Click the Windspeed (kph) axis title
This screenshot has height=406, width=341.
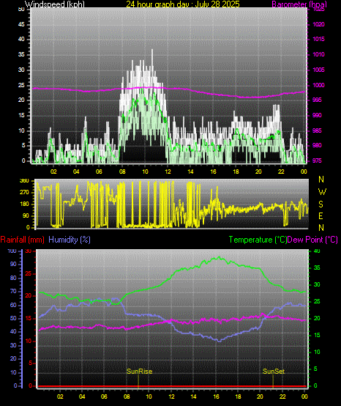55,4
